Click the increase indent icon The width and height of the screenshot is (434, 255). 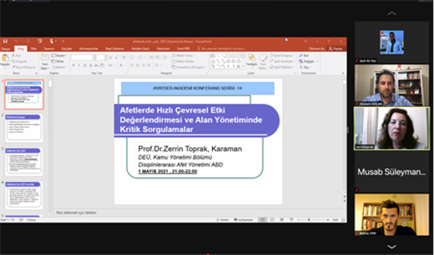157,57
